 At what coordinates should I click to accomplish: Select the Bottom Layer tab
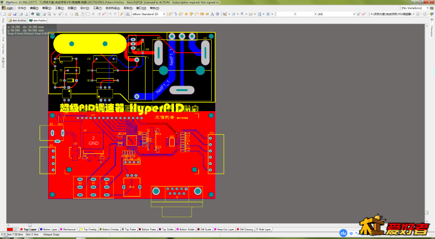[x=49, y=229]
